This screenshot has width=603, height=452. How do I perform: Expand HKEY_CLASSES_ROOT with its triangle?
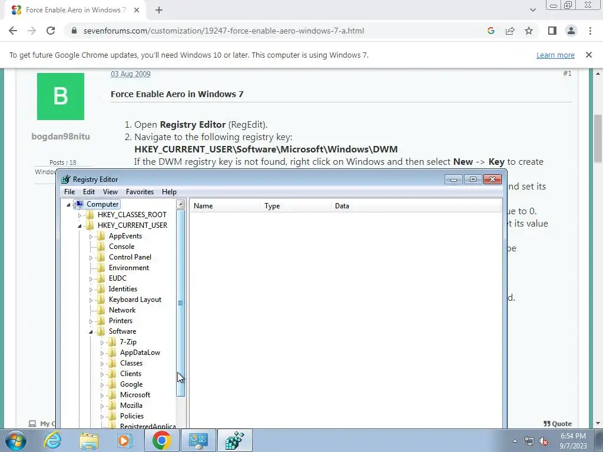(x=79, y=215)
